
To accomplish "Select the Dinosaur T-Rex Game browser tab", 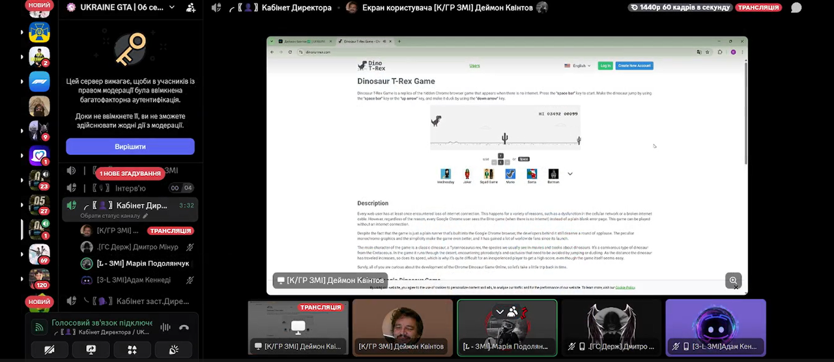I will (364, 42).
